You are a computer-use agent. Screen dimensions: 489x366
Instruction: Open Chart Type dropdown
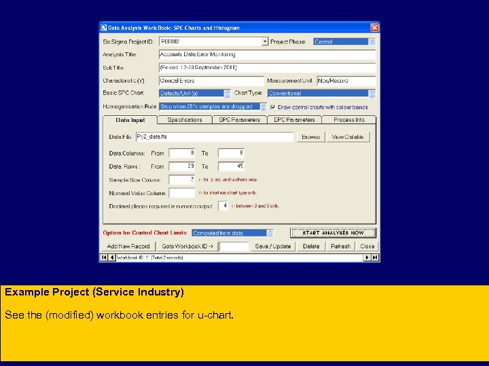pyautogui.click(x=372, y=94)
